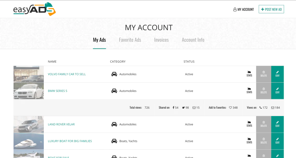Screen dimensions: 296x158
Task: Delete the BMW Series 5 ad
Action: (264, 91)
